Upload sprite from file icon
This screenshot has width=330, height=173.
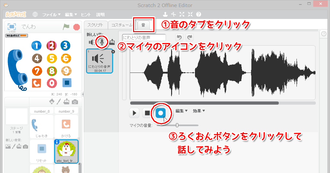66,101
